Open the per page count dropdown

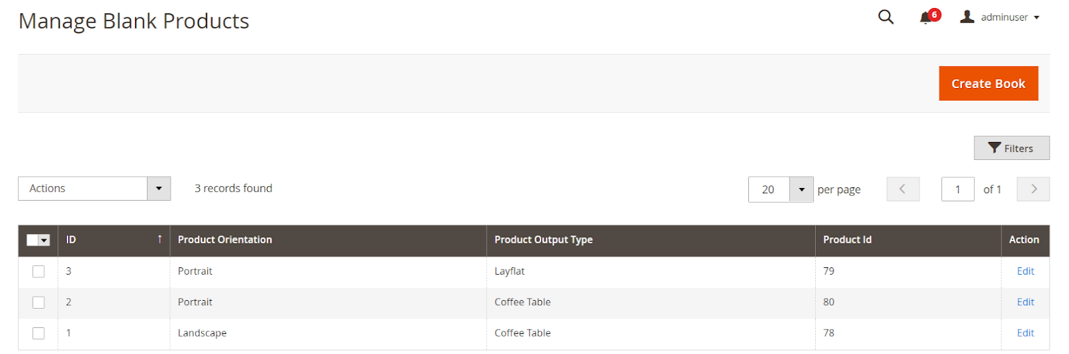pos(801,189)
